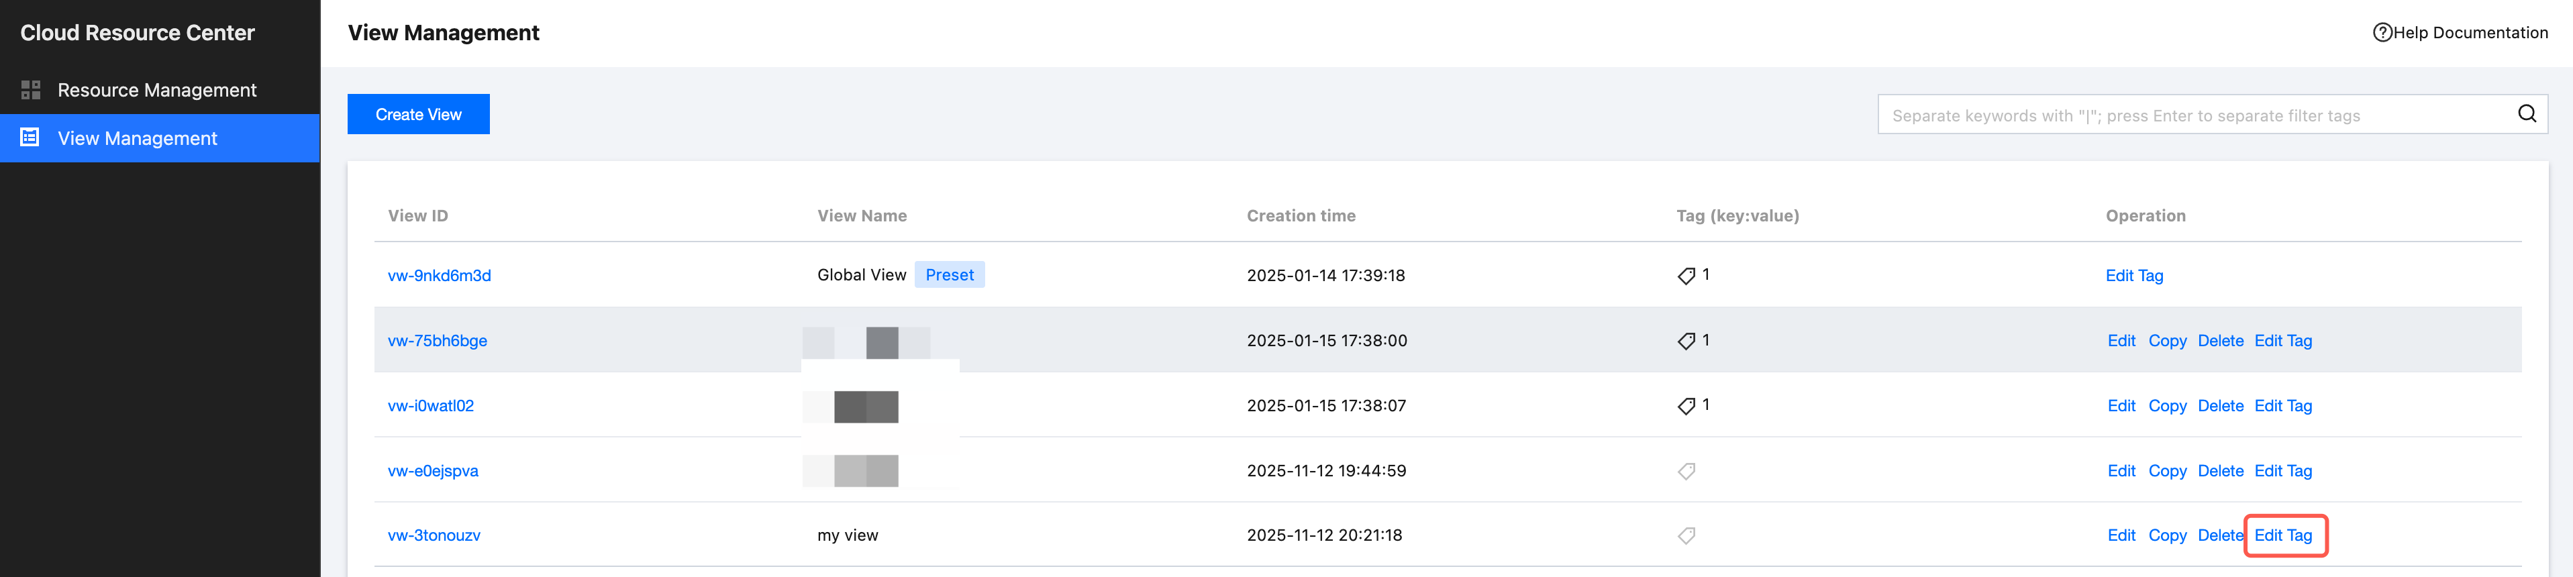Select View Management in the sidebar
Image resolution: width=2573 pixels, height=577 pixels.
click(137, 138)
